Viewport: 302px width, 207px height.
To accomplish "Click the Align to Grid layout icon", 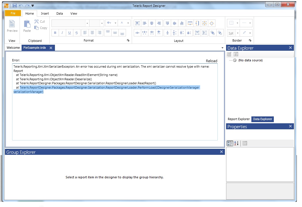I will (x=137, y=24).
